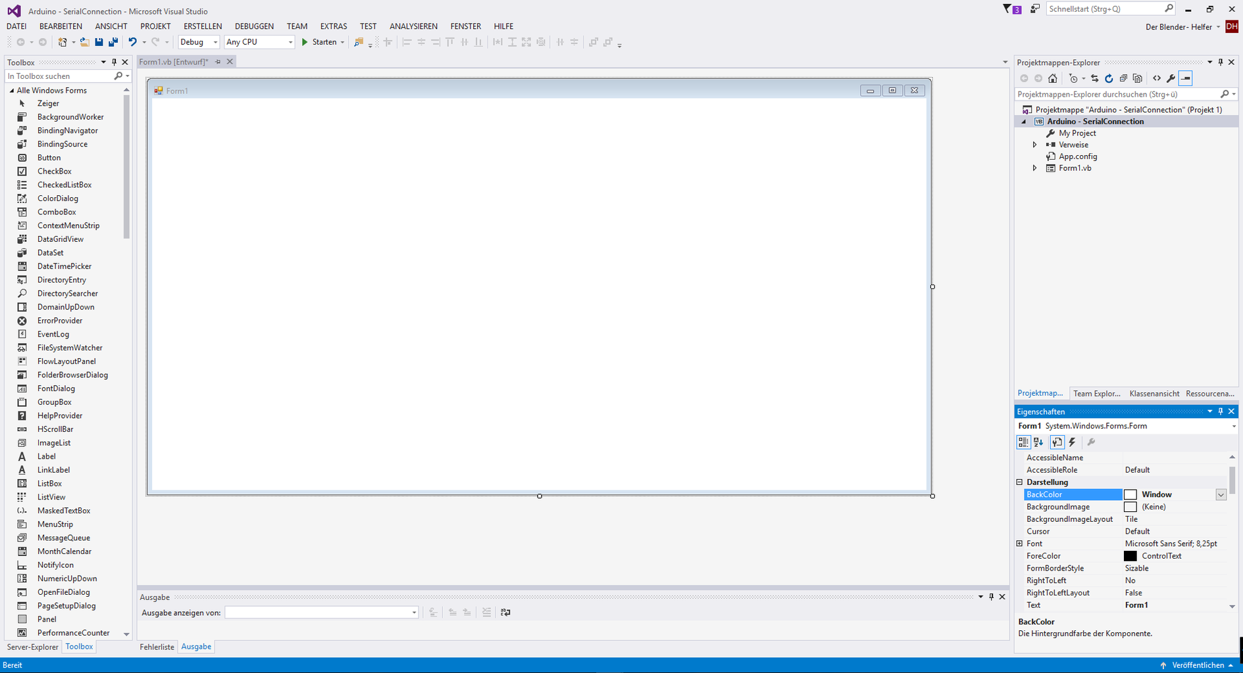The width and height of the screenshot is (1243, 673).
Task: Expand the Font property group
Action: pos(1019,543)
